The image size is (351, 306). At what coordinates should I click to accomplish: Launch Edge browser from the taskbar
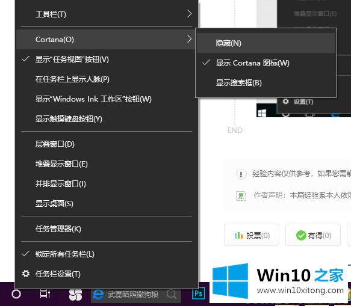pos(98,295)
